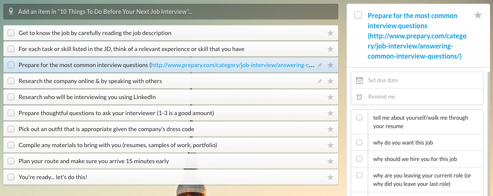Click the detail panel task title link

[417, 36]
